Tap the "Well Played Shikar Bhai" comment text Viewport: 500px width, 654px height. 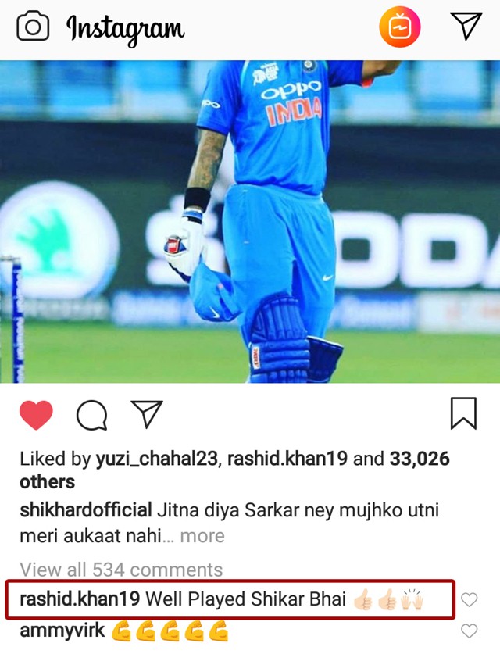245,599
